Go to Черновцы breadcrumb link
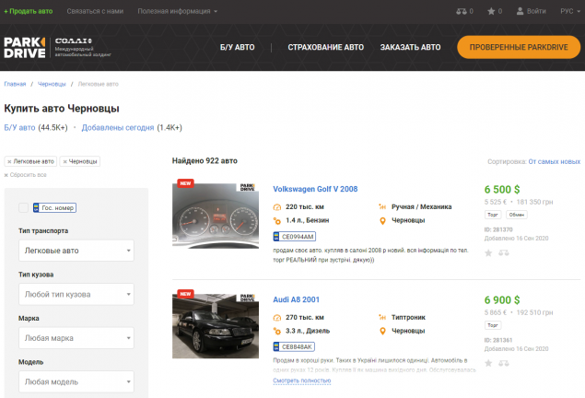 click(52, 84)
